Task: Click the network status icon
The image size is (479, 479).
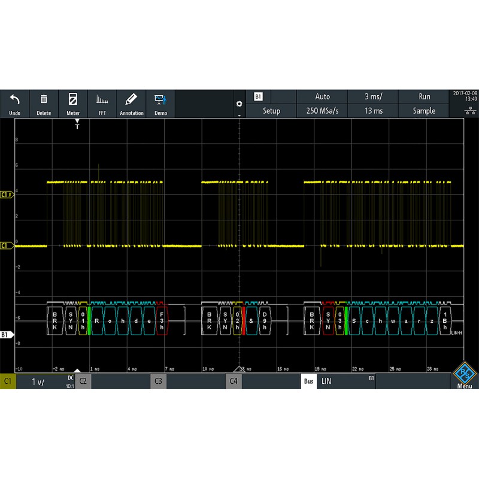Action: pyautogui.click(x=470, y=111)
